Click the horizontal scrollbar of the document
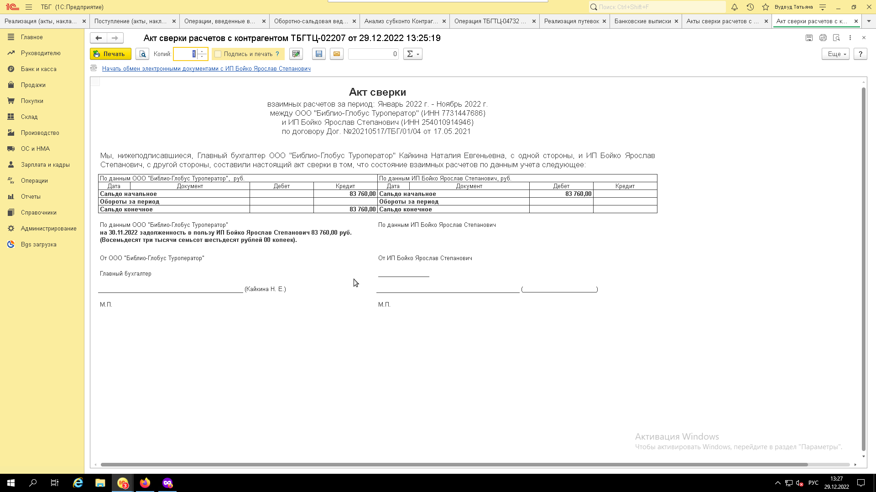876x492 pixels. 454,465
